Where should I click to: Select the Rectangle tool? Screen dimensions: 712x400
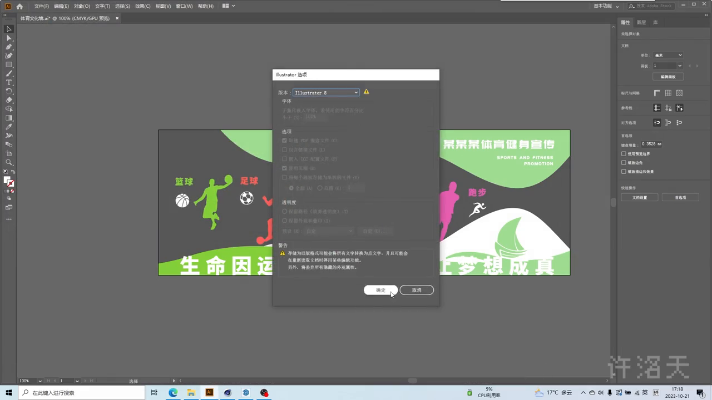point(9,64)
